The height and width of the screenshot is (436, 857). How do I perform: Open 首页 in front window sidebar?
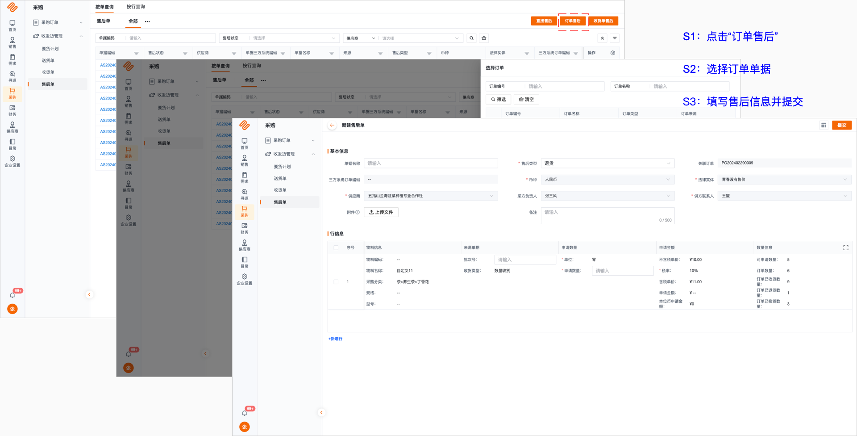(x=245, y=143)
